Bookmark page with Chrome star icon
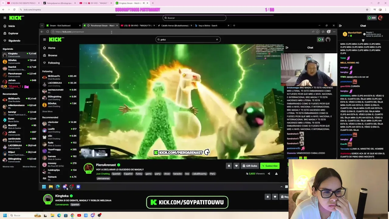Viewport: 389px width, 219px height. coord(367,10)
